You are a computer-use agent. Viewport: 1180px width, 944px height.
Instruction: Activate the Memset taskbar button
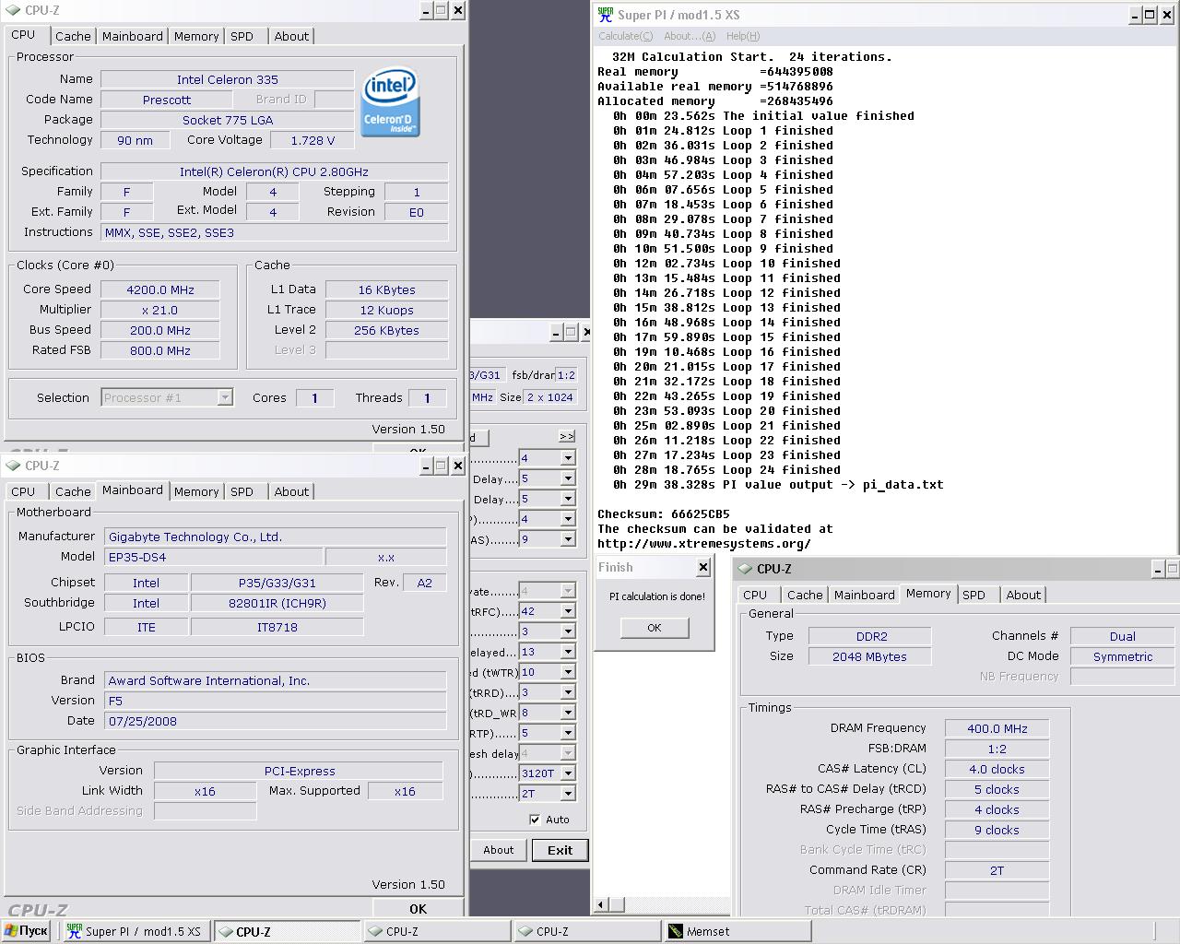point(737,931)
